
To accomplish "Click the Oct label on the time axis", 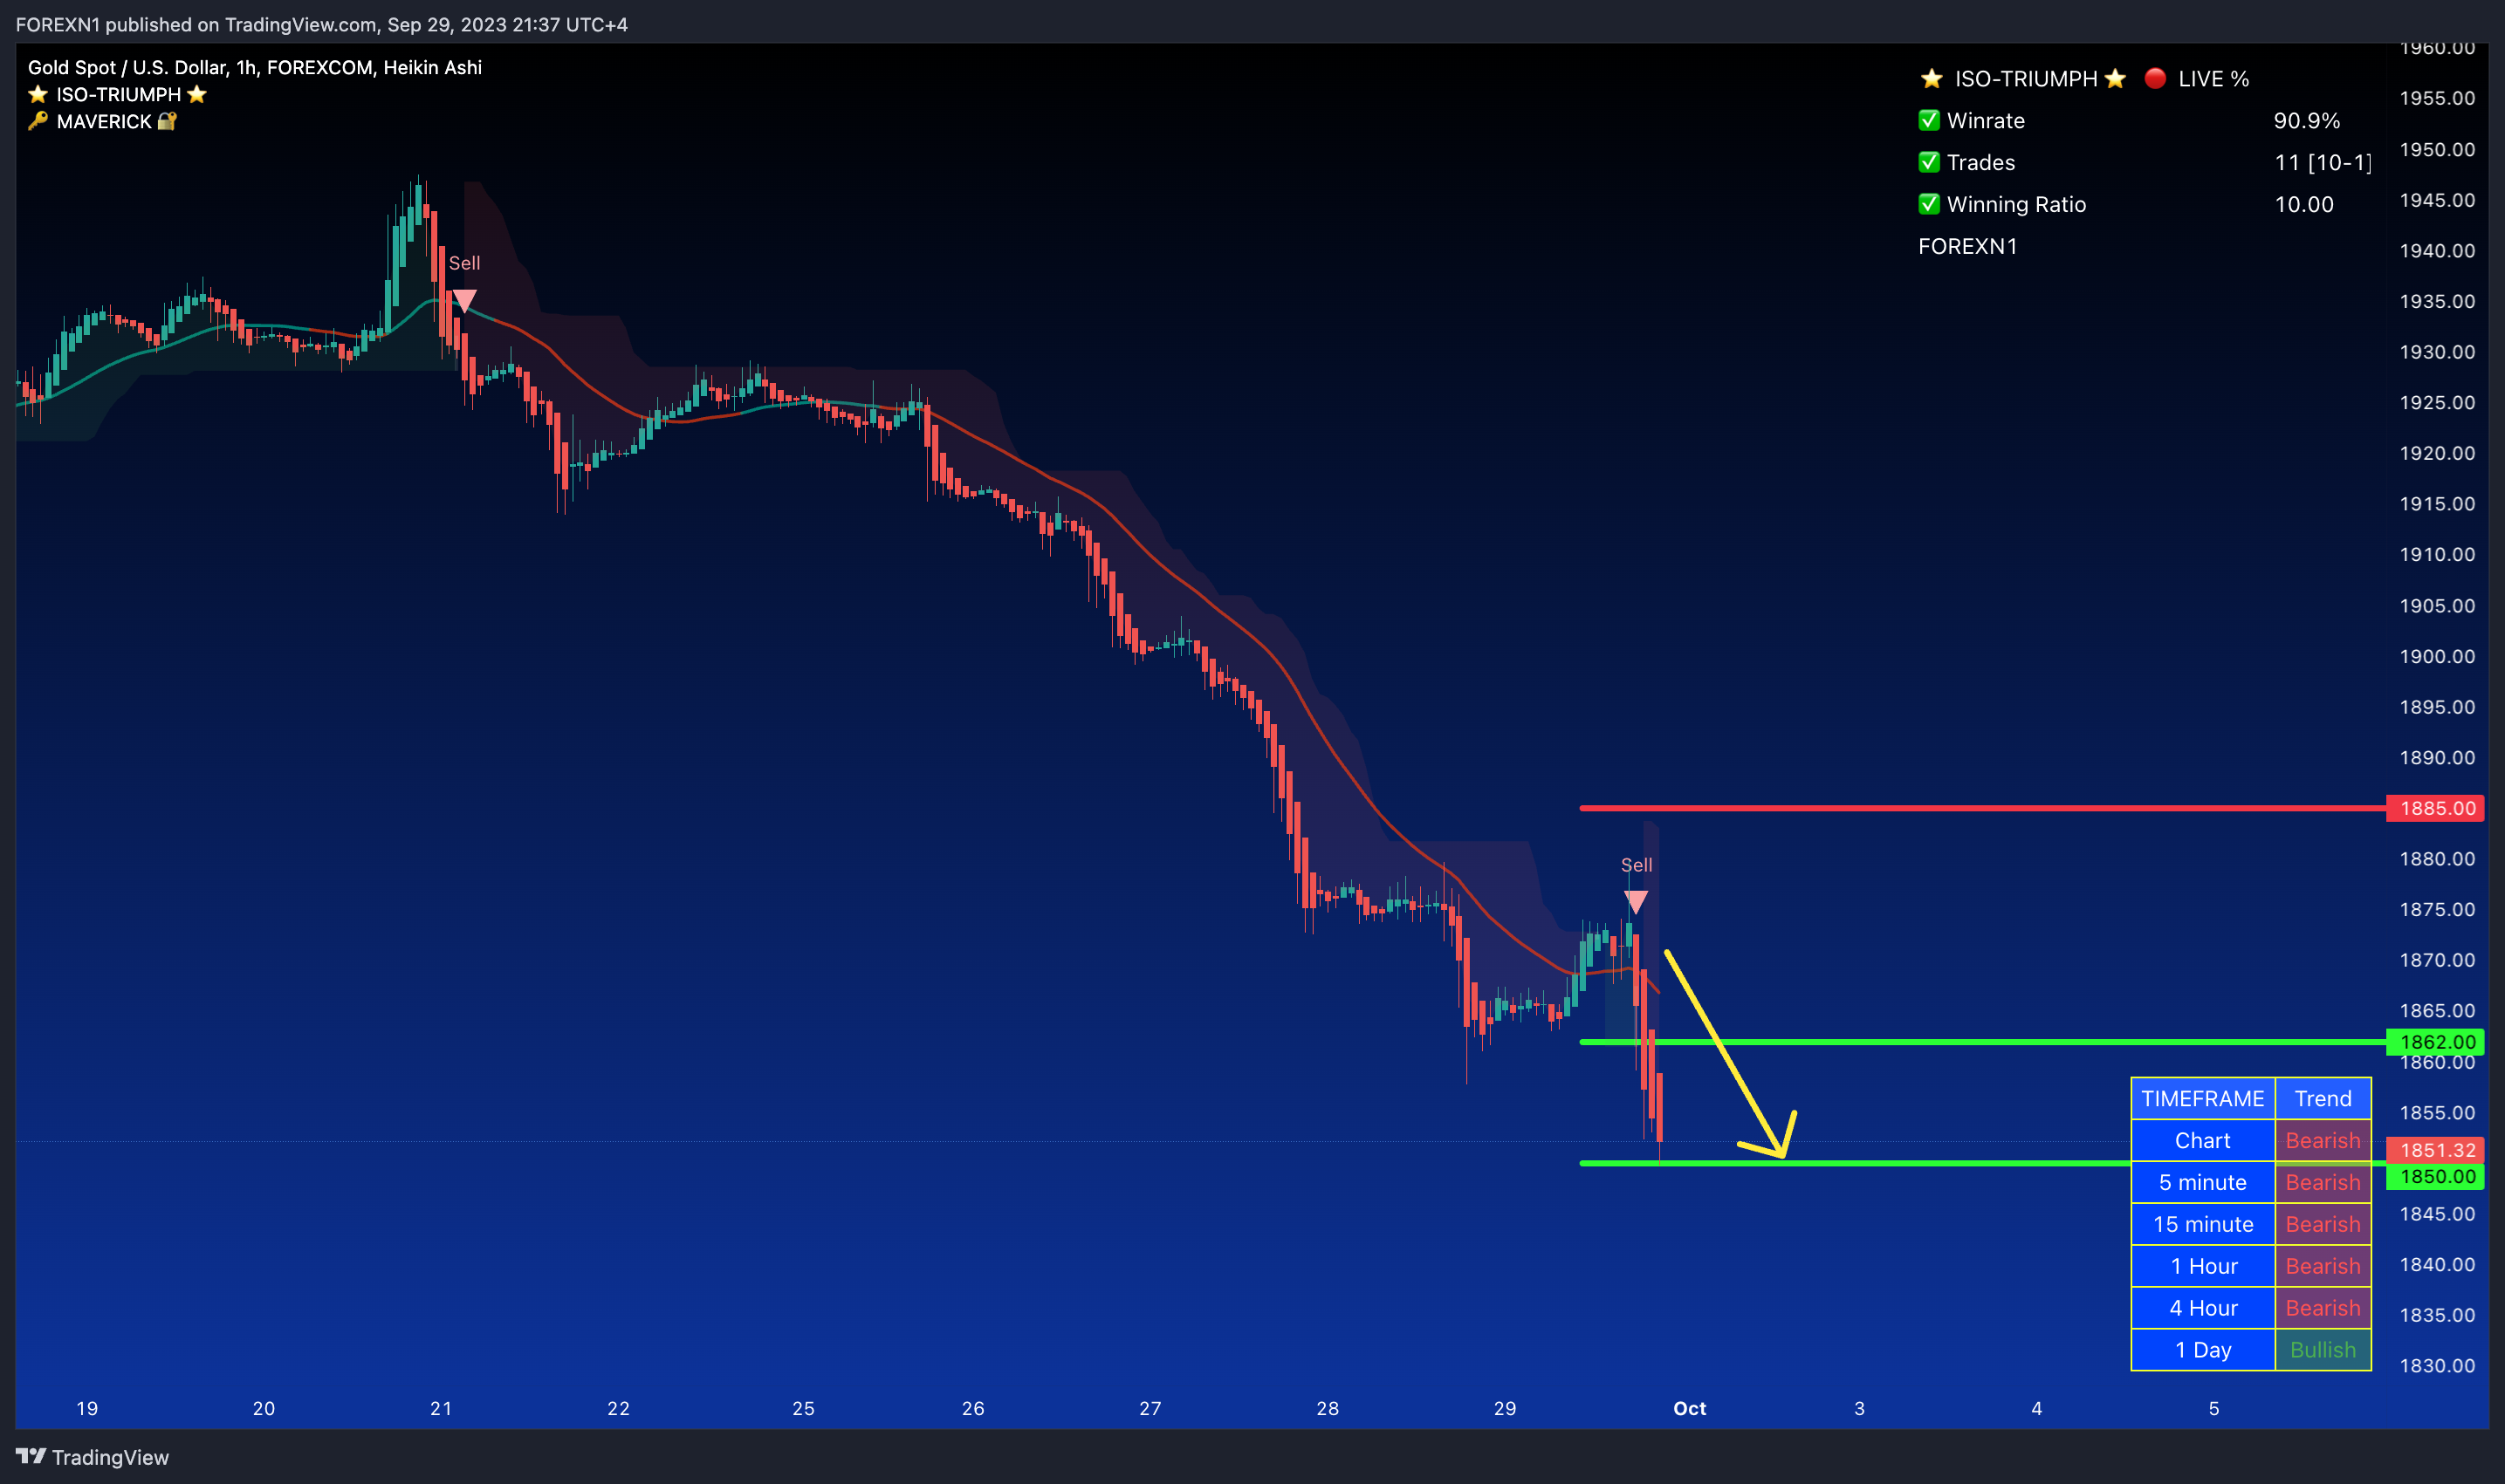I will [x=1690, y=1408].
